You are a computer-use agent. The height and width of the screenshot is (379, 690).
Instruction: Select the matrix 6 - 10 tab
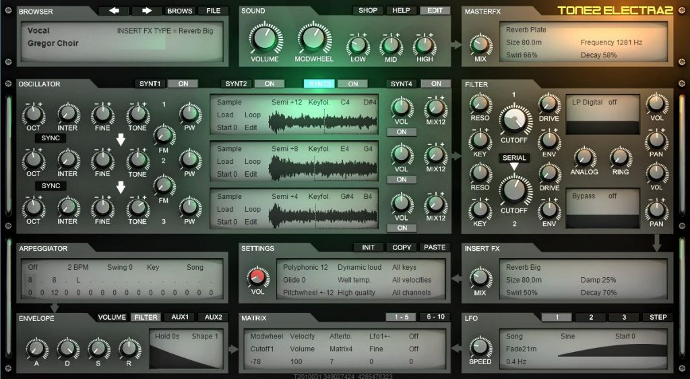(435, 317)
